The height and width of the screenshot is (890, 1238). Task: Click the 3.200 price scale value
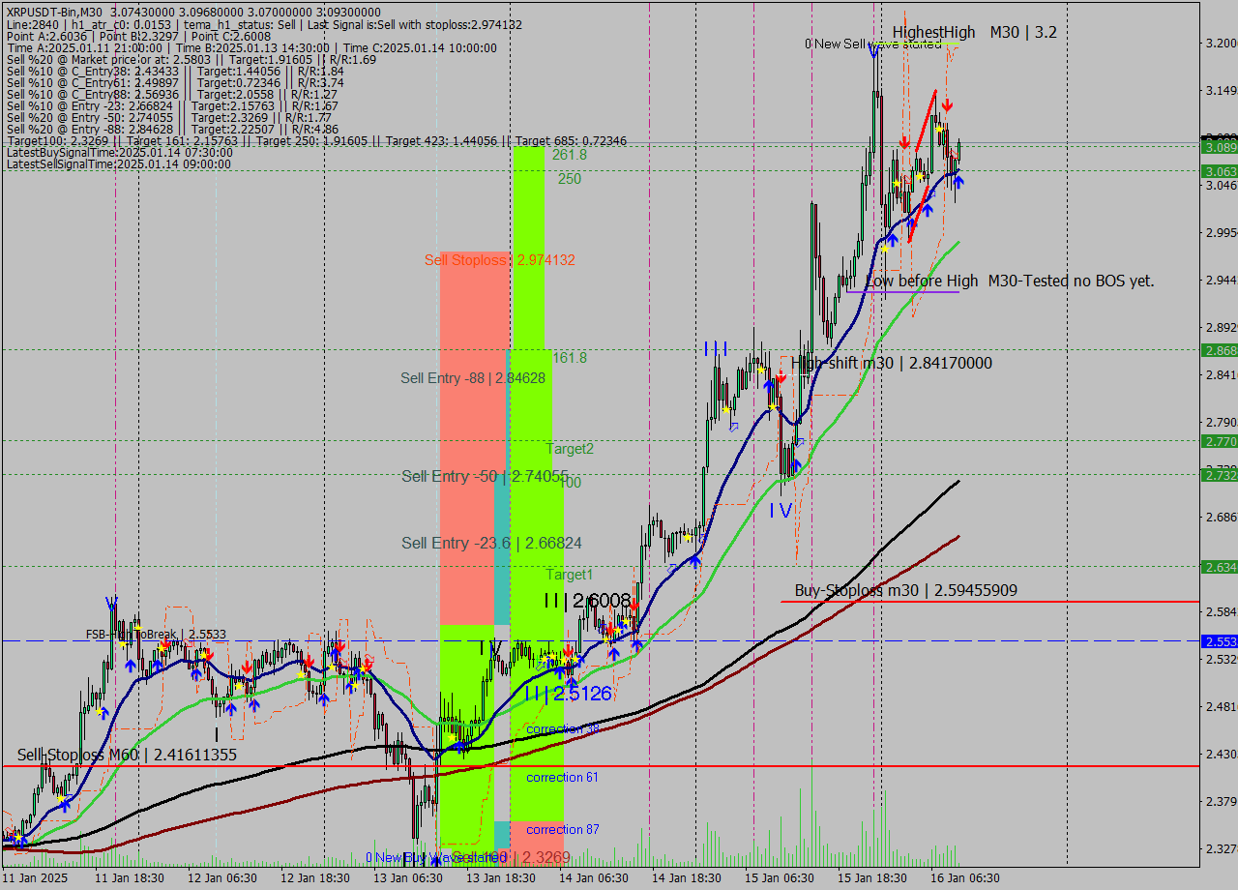coord(1222,44)
